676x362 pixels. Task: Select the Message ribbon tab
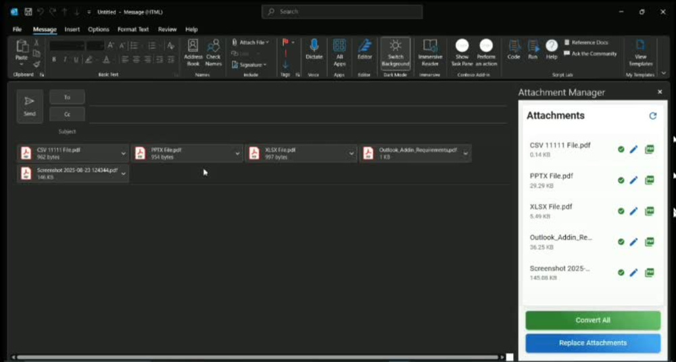pyautogui.click(x=45, y=29)
